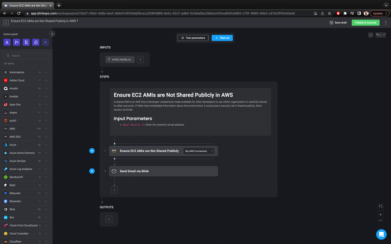Collapse the Action panel sidebar
This screenshot has width=391, height=244.
point(52,34)
